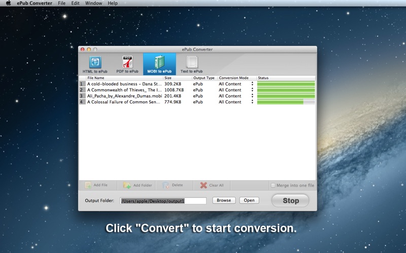Click progress bar of Commonwealth of Thieves row
The height and width of the screenshot is (253, 406).
[286, 90]
